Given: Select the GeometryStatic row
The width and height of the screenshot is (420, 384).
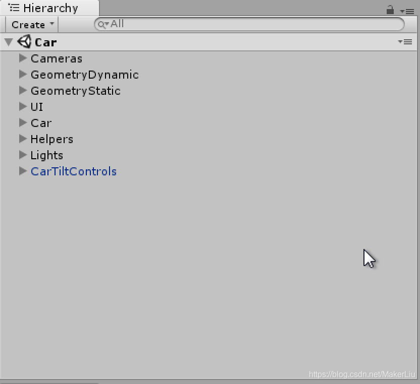Looking at the screenshot, I should tap(208, 91).
